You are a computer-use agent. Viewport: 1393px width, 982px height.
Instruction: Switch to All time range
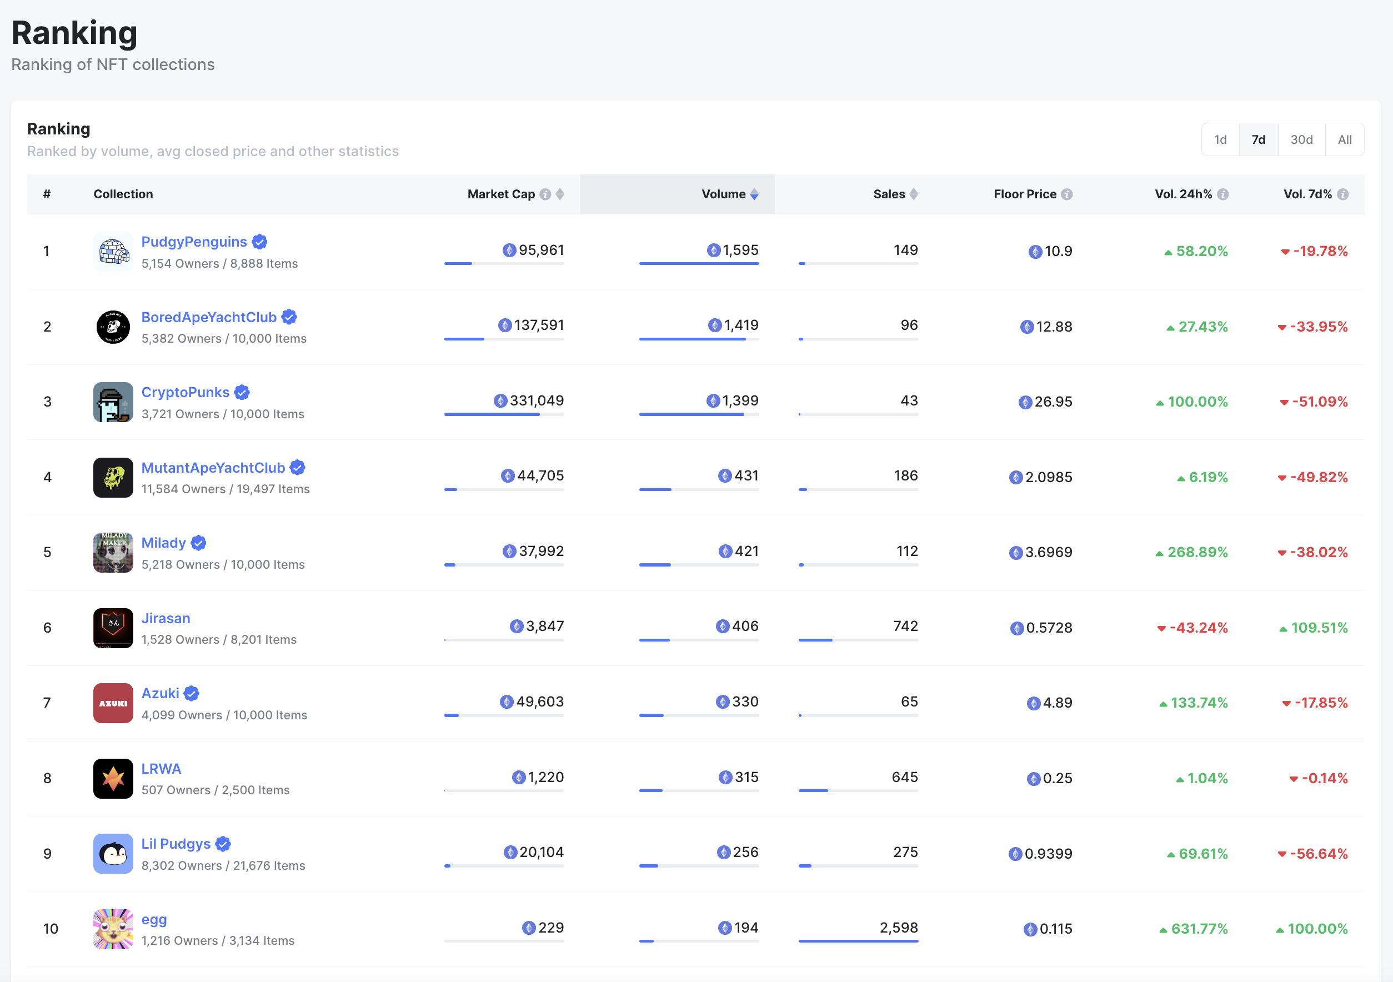(1345, 139)
